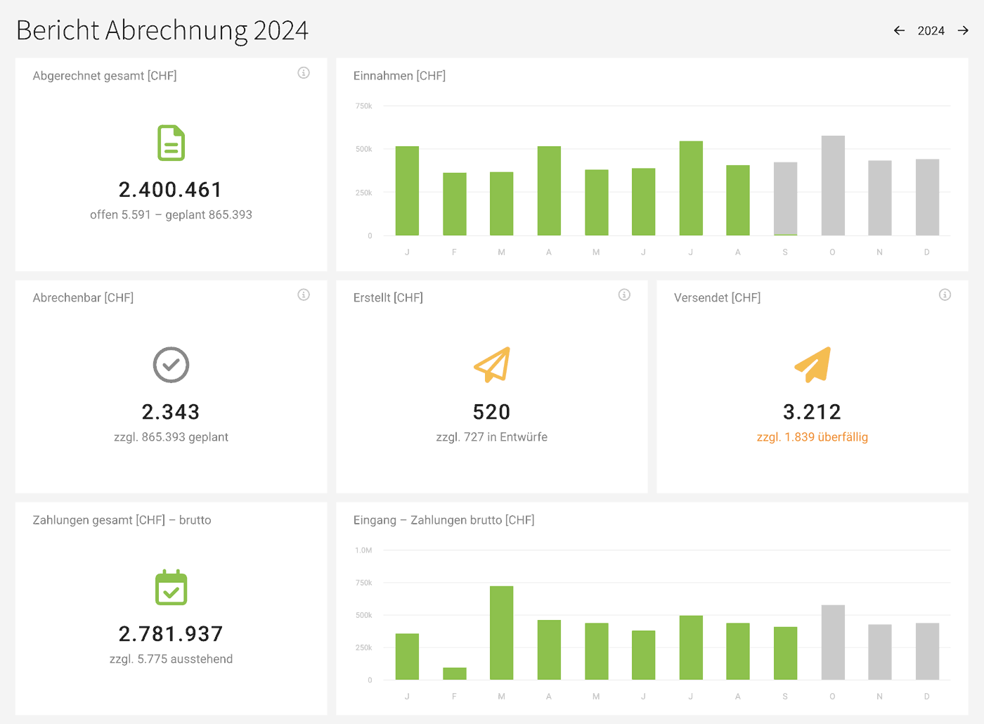Click the green document icon in Abgerechnet gesamt
Image resolution: width=984 pixels, height=724 pixels.
coord(171,143)
